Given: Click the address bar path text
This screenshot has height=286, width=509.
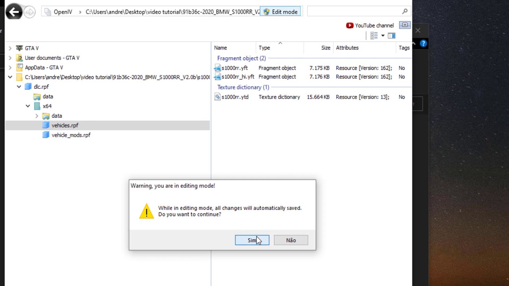Looking at the screenshot, I should click(x=173, y=12).
